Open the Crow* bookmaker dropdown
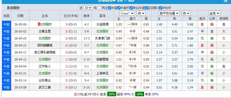This screenshot has width=231, height=98. 127,13
